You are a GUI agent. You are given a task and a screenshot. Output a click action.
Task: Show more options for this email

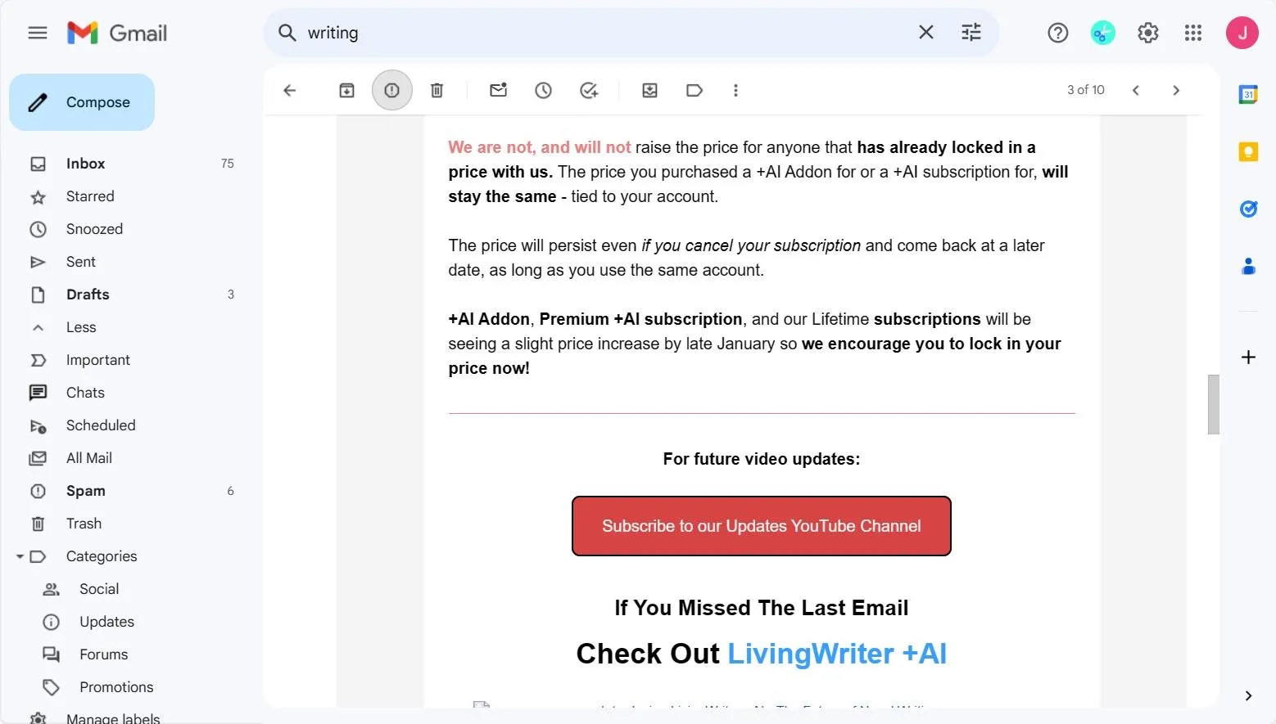735,90
